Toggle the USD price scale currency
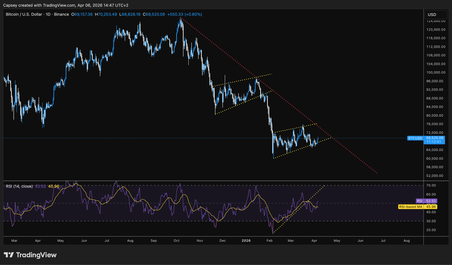This screenshot has height=265, width=452. [436, 14]
